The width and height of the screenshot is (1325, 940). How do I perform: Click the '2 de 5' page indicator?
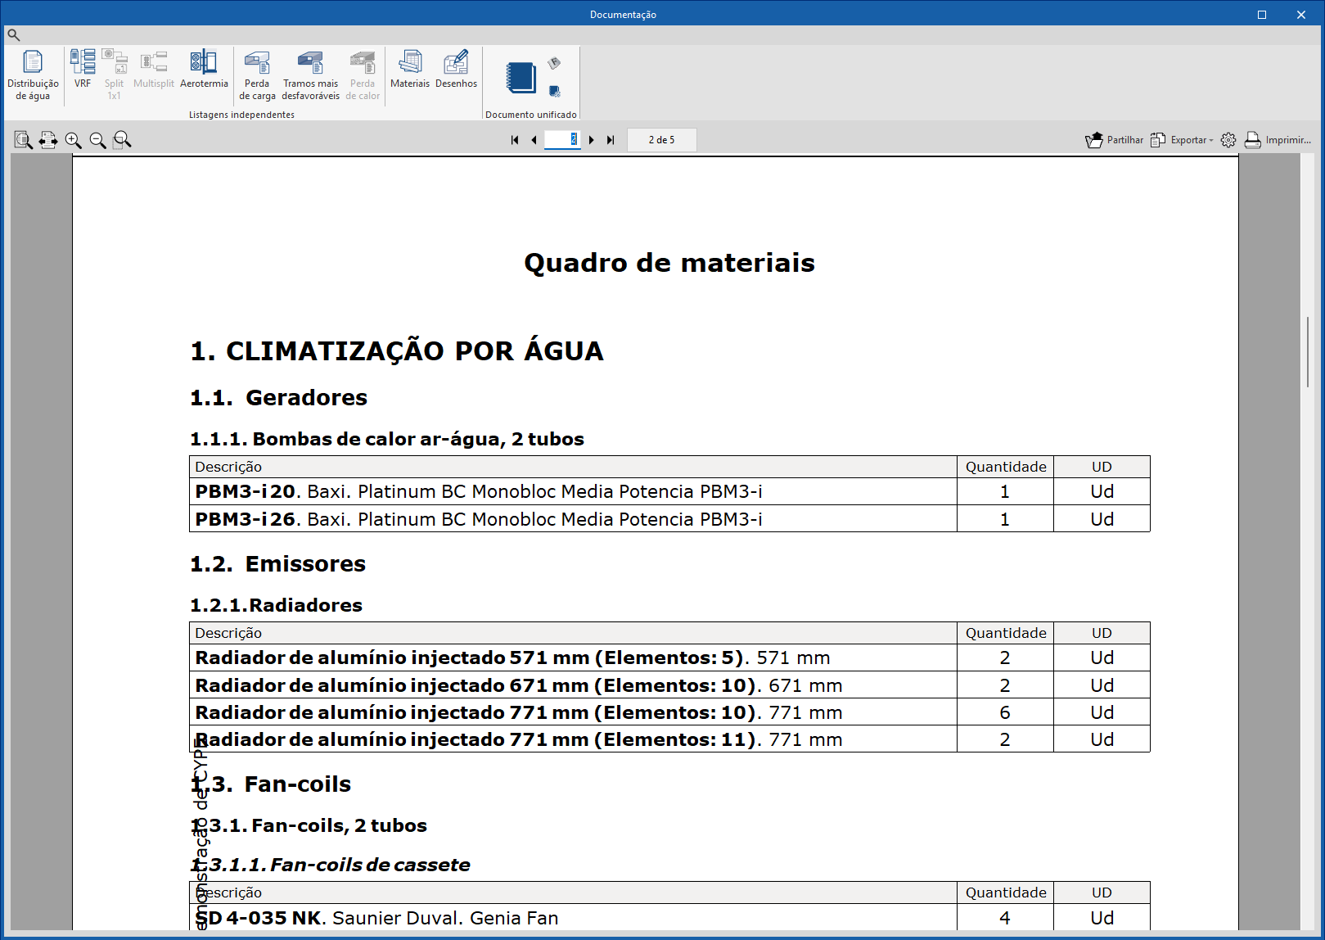coord(661,140)
